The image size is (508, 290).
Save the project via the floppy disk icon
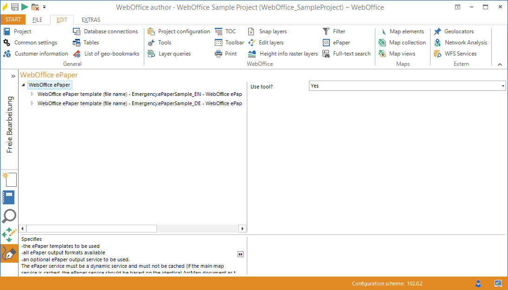[15, 7]
